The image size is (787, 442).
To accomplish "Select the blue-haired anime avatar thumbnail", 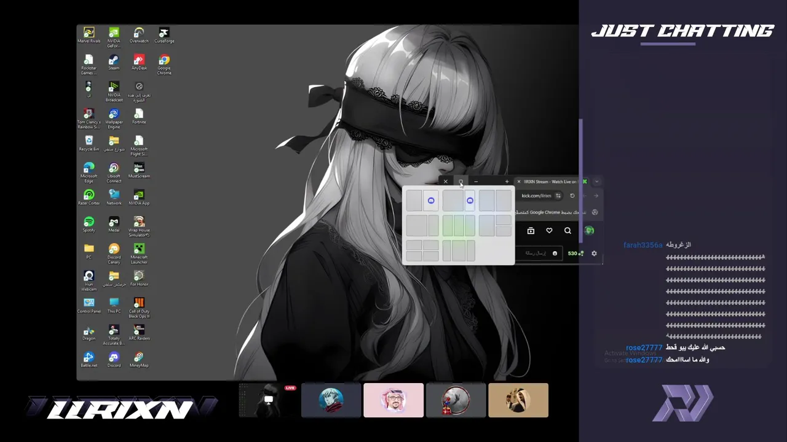I will point(331,400).
